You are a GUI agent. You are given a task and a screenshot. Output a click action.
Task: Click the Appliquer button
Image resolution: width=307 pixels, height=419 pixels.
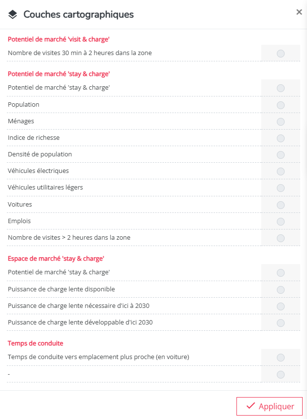point(270,406)
